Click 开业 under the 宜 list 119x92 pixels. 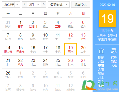click(101, 61)
